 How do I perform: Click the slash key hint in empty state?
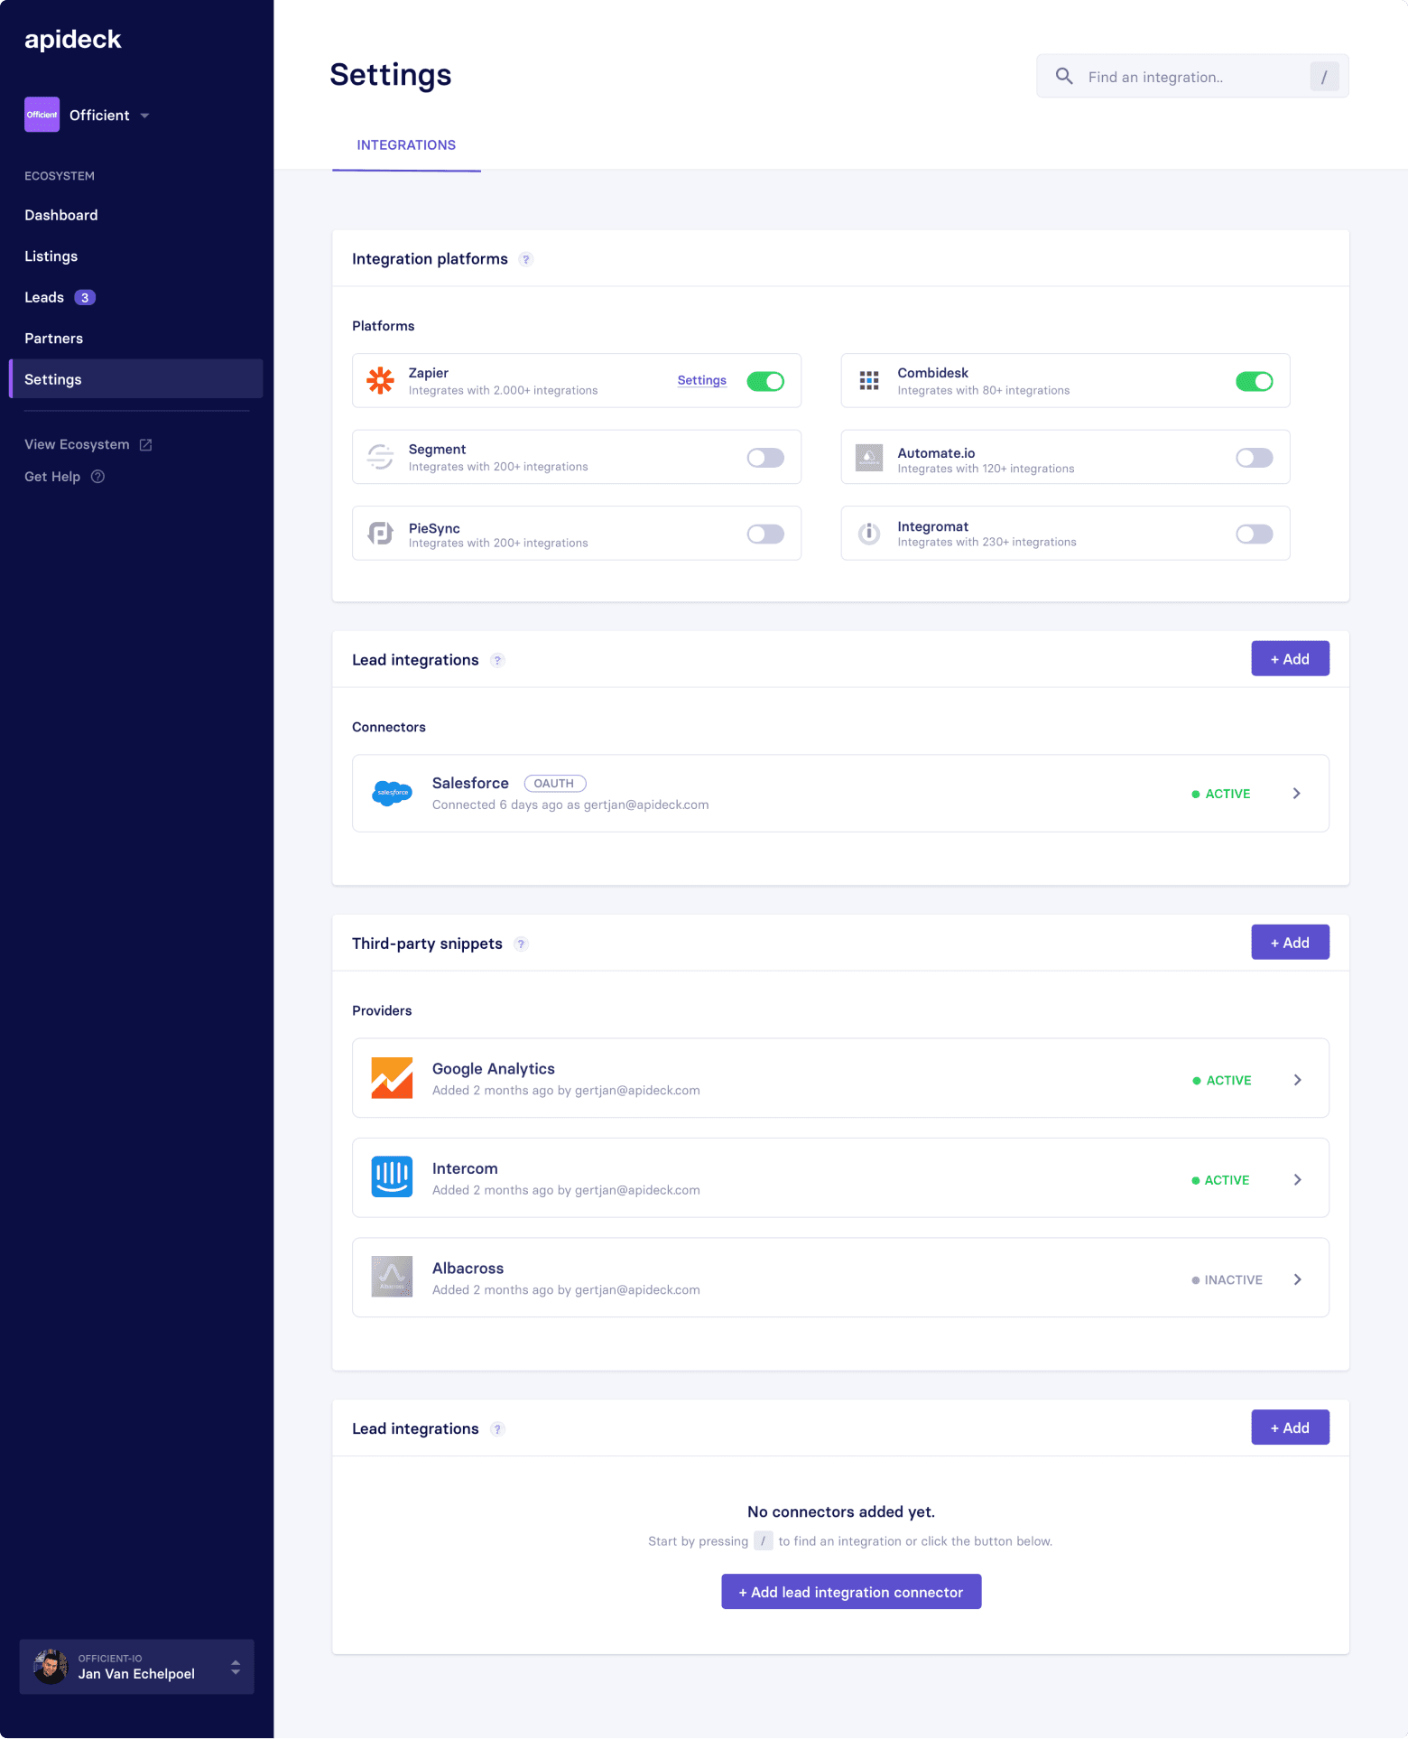coord(764,1541)
